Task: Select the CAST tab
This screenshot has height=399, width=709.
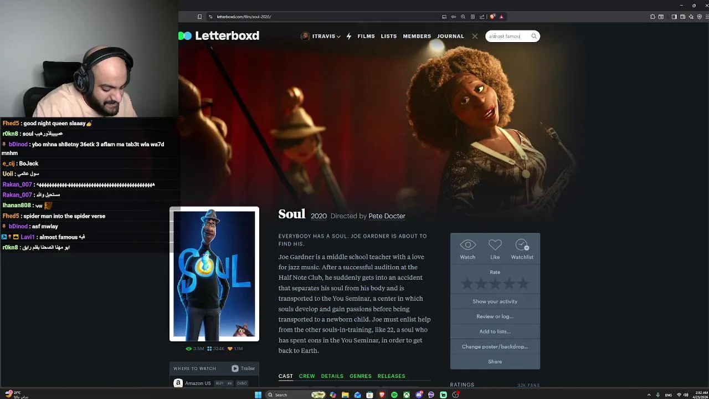Action: coord(285,376)
